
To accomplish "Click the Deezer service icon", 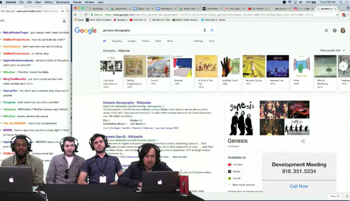I will (230, 172).
